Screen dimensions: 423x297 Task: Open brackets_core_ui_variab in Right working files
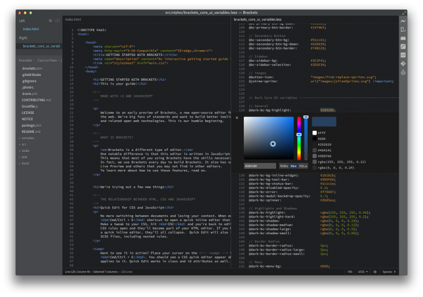tap(41, 46)
